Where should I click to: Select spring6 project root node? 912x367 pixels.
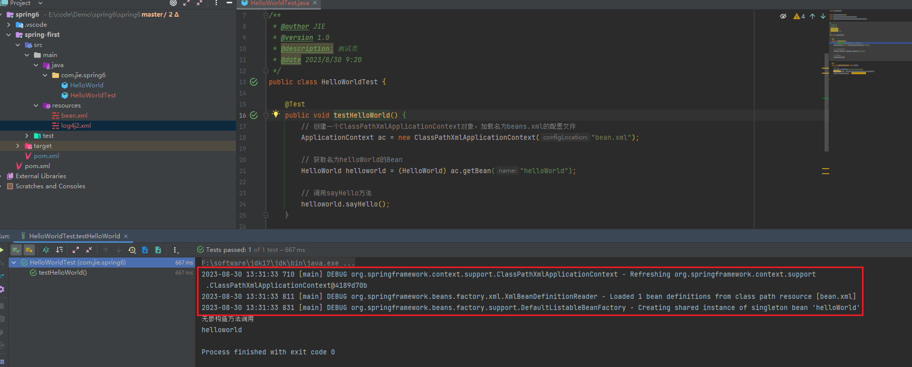coord(27,15)
